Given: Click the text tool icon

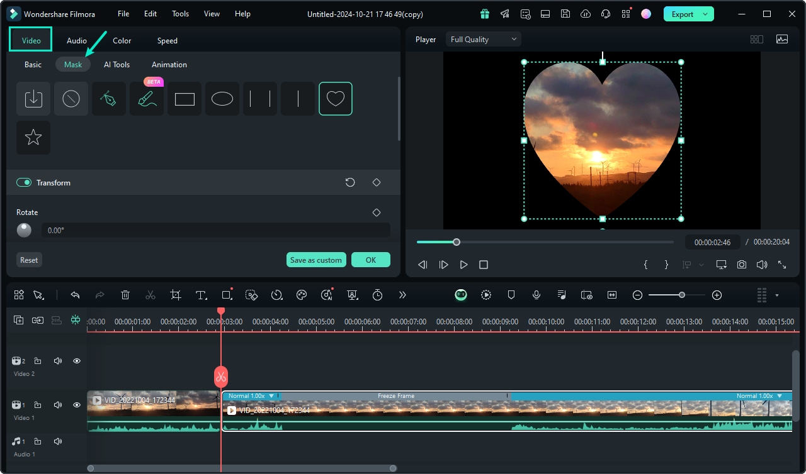Looking at the screenshot, I should [201, 295].
